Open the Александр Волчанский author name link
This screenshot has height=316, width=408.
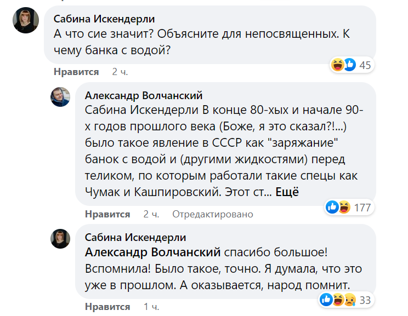click(x=144, y=96)
